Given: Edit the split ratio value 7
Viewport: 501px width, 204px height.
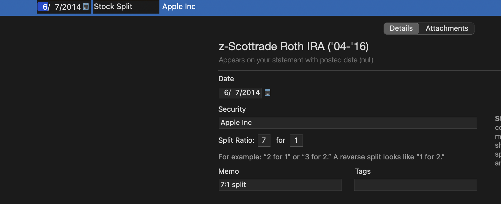Looking at the screenshot, I should 264,141.
